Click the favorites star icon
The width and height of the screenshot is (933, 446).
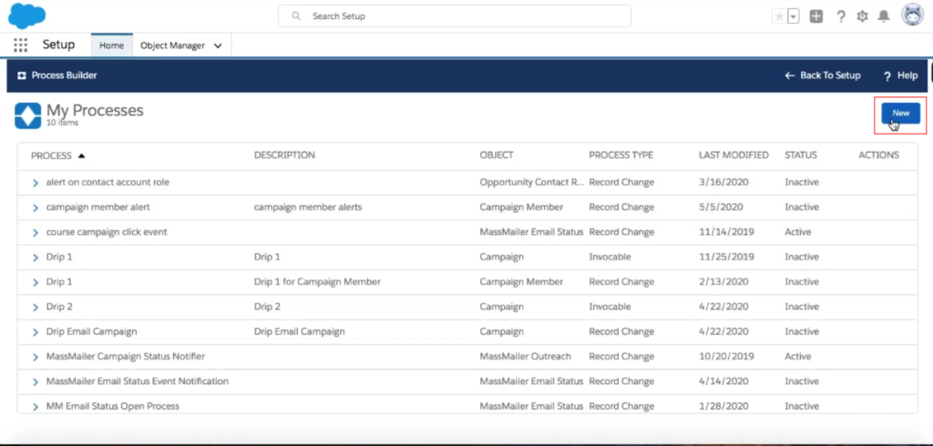[x=779, y=16]
